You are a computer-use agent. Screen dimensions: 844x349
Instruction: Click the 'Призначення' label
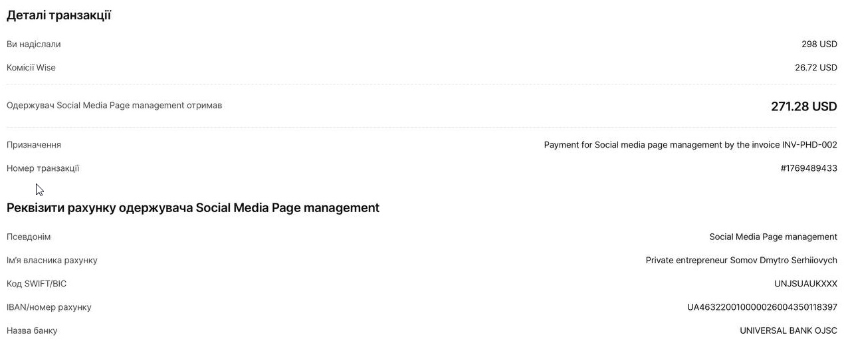(34, 145)
